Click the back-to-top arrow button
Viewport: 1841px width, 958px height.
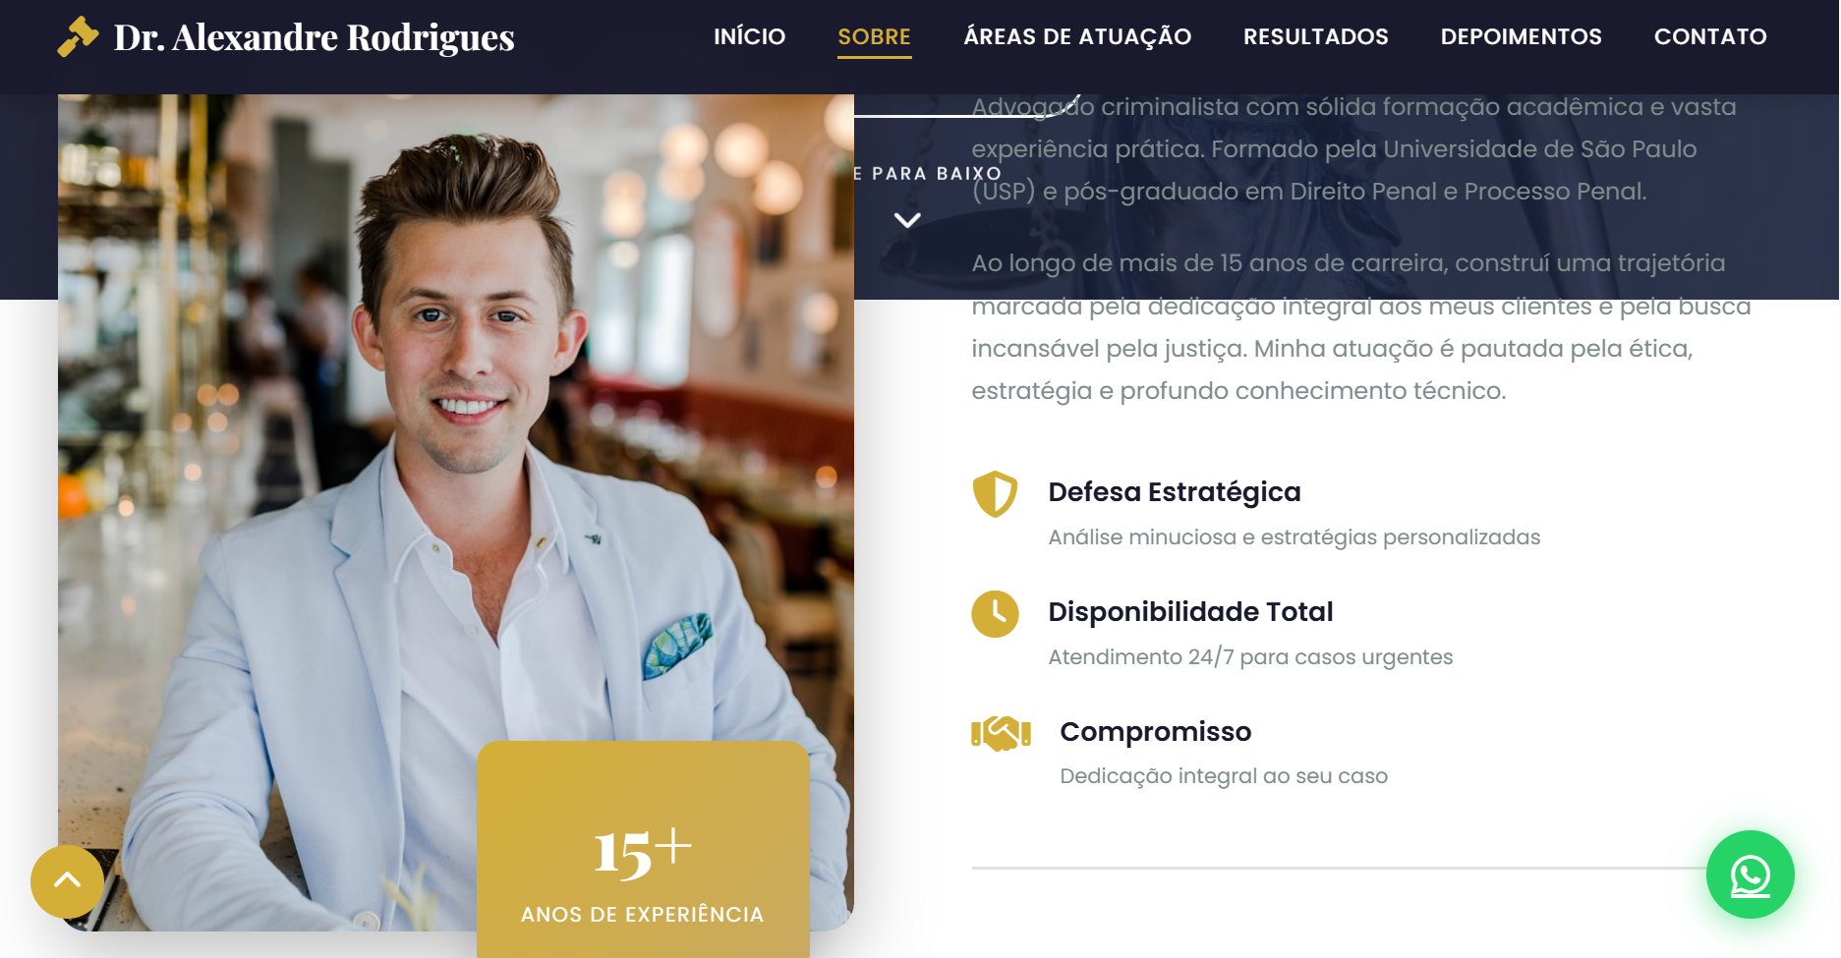(x=67, y=881)
